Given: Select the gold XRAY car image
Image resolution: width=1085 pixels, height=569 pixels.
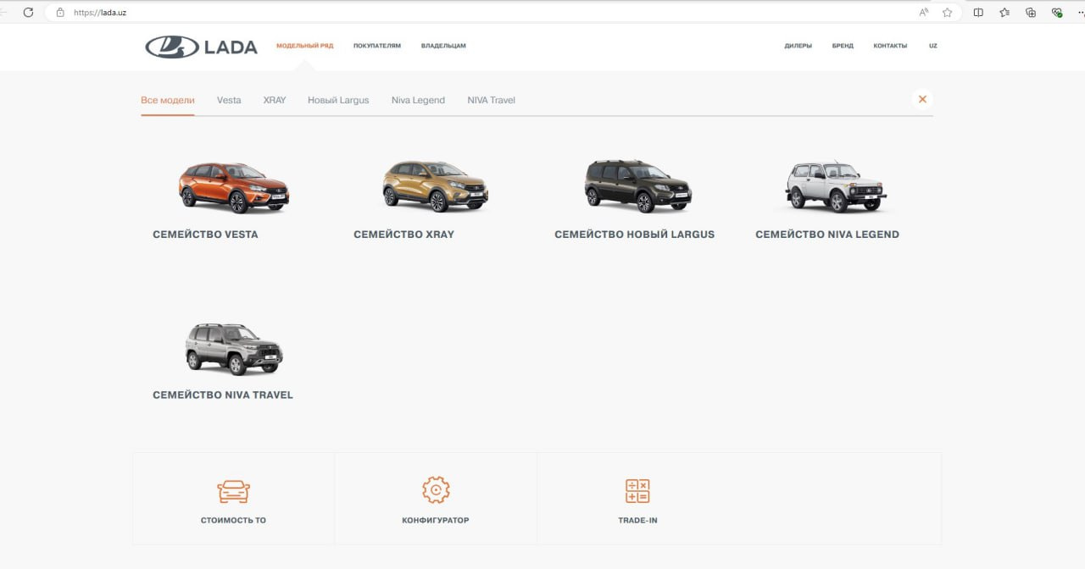Looking at the screenshot, I should (x=435, y=186).
